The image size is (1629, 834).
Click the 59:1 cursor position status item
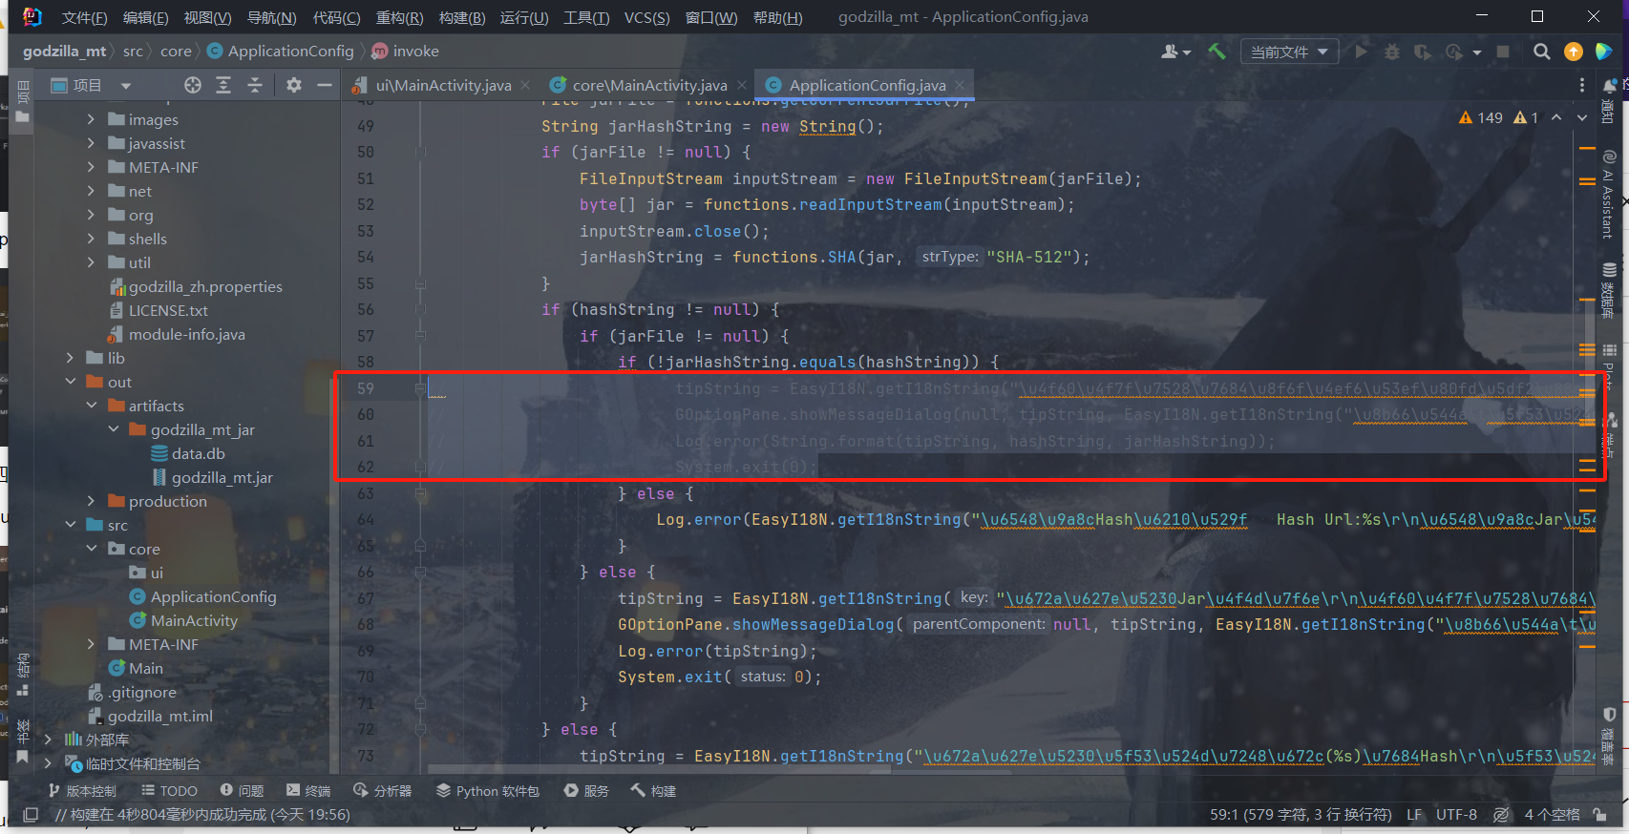point(1301,814)
